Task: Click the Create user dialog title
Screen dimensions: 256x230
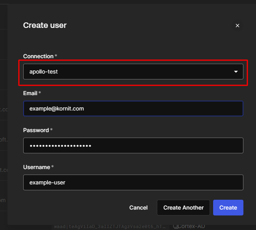Action: 45,26
